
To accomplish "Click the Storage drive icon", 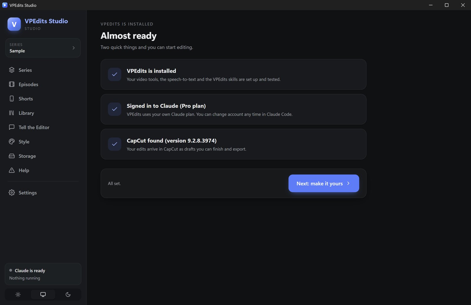I will pos(12,156).
